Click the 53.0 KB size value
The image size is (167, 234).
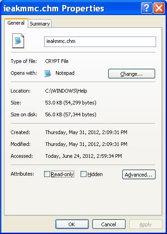[71, 103]
